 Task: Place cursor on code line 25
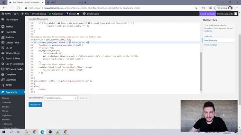point(116,42)
